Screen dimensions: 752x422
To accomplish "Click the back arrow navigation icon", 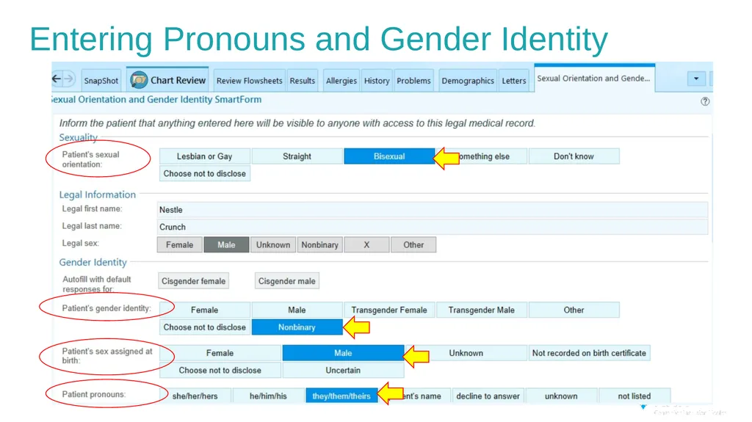I will click(57, 79).
